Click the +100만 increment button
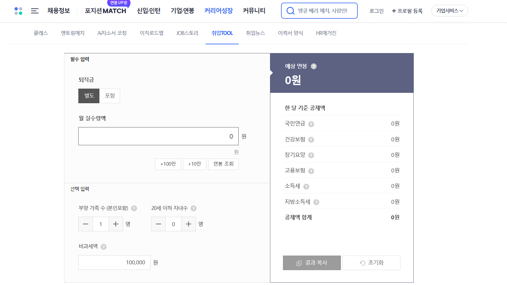The width and height of the screenshot is (507, 285). [168, 164]
